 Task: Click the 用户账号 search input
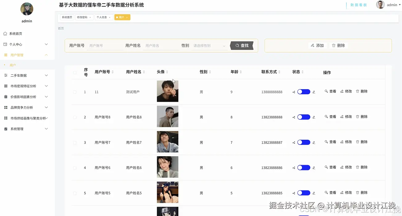[x=106, y=46]
